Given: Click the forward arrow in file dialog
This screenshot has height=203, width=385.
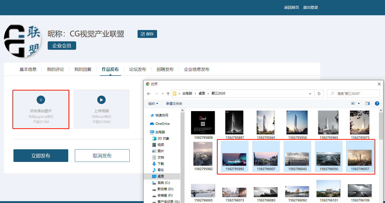Looking at the screenshot, I should (156, 93).
